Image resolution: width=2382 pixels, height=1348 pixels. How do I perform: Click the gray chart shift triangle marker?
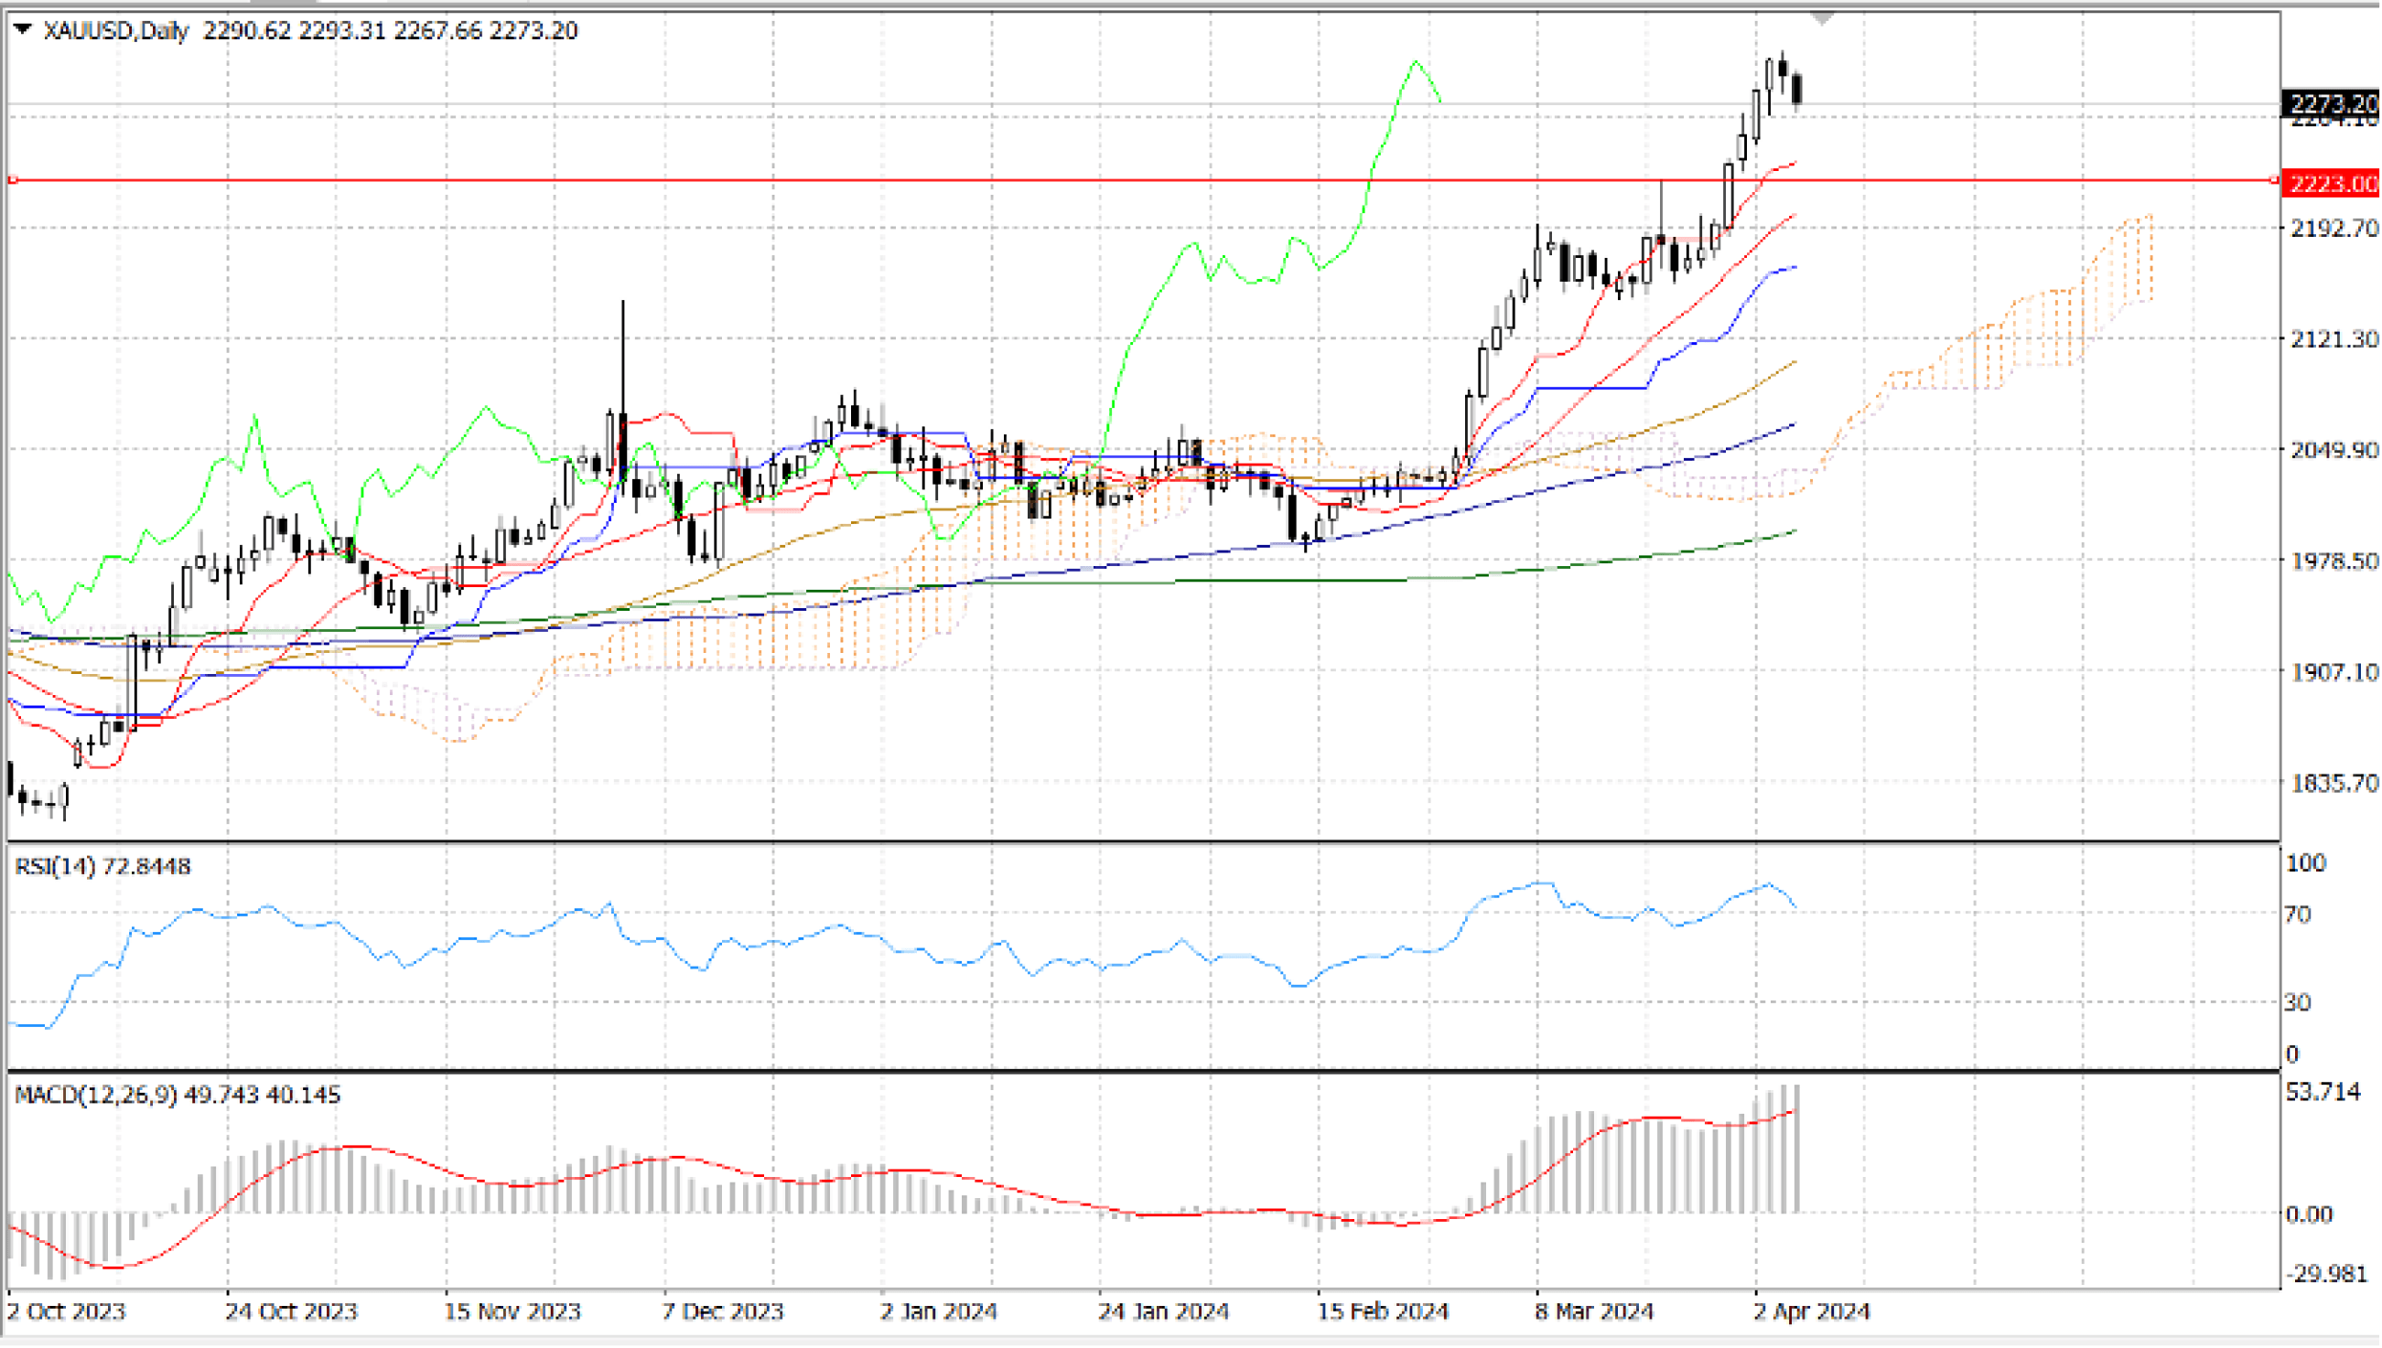1821,18
